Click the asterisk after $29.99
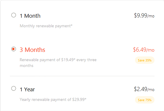 85,99
